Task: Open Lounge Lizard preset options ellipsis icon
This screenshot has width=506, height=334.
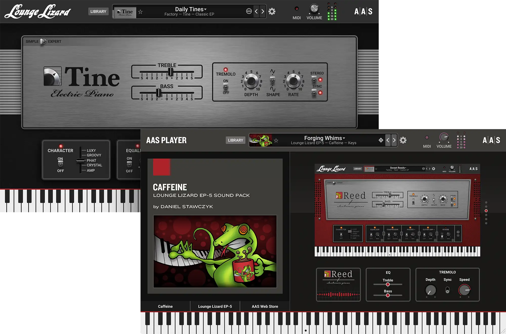Action: coord(249,11)
